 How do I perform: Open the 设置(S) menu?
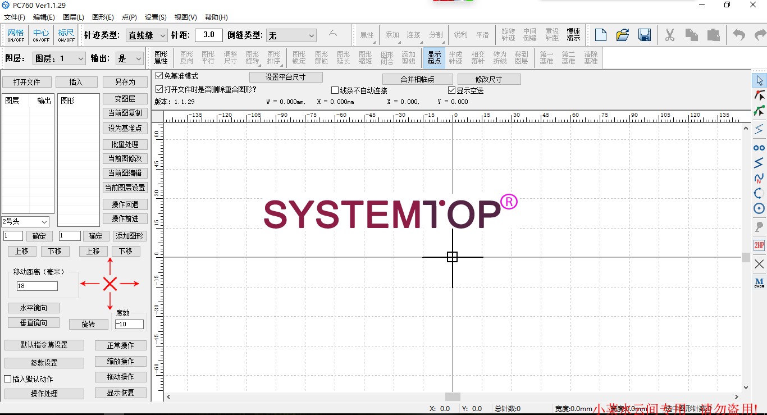pos(156,17)
